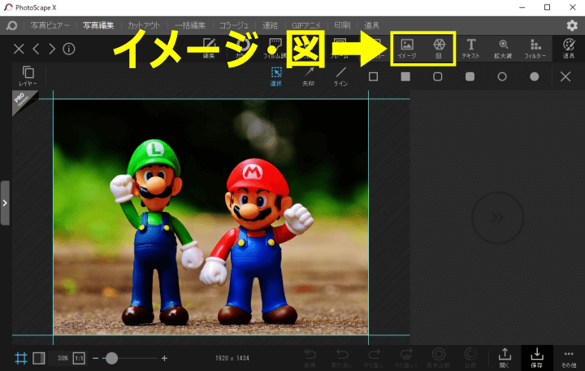Close the current photo with the X icon
The height and width of the screenshot is (371, 585).
click(x=19, y=49)
